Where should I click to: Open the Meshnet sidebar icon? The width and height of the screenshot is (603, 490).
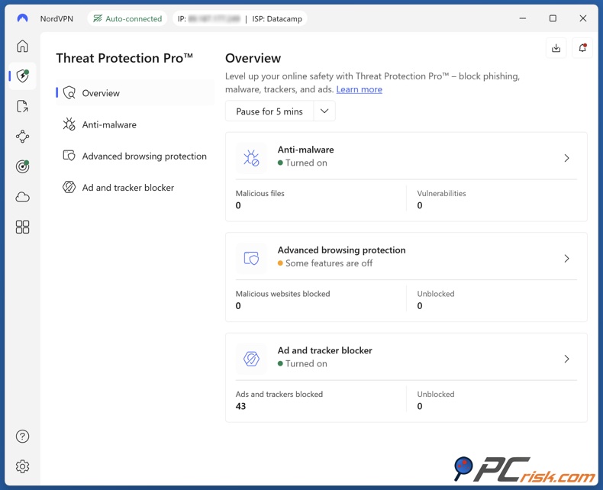point(23,137)
